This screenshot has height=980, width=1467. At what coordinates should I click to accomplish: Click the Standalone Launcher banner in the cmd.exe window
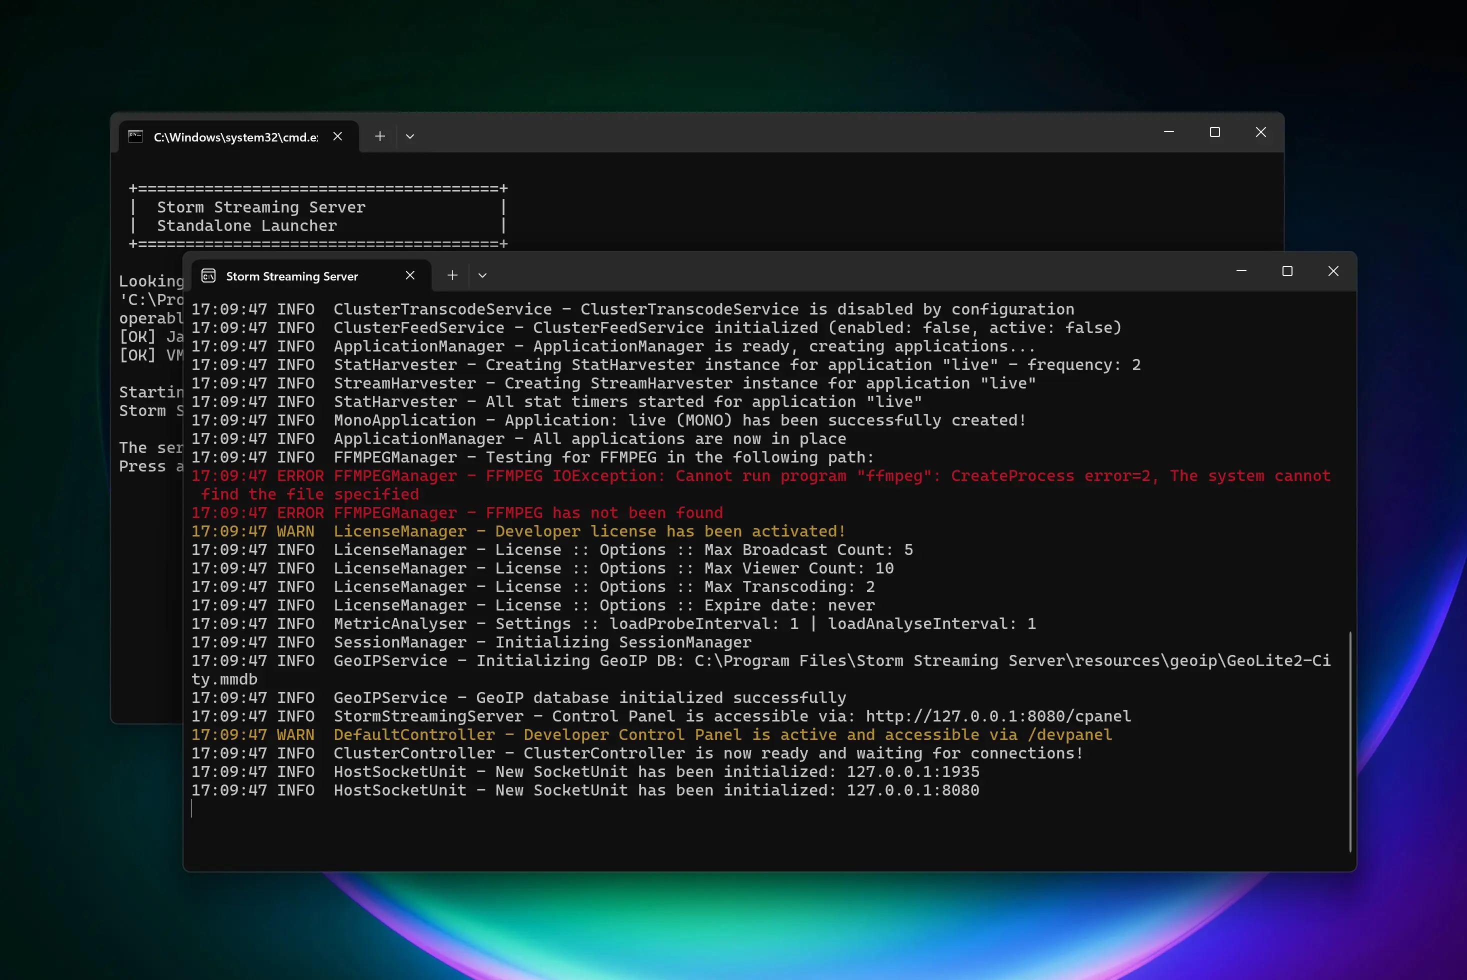pos(246,225)
